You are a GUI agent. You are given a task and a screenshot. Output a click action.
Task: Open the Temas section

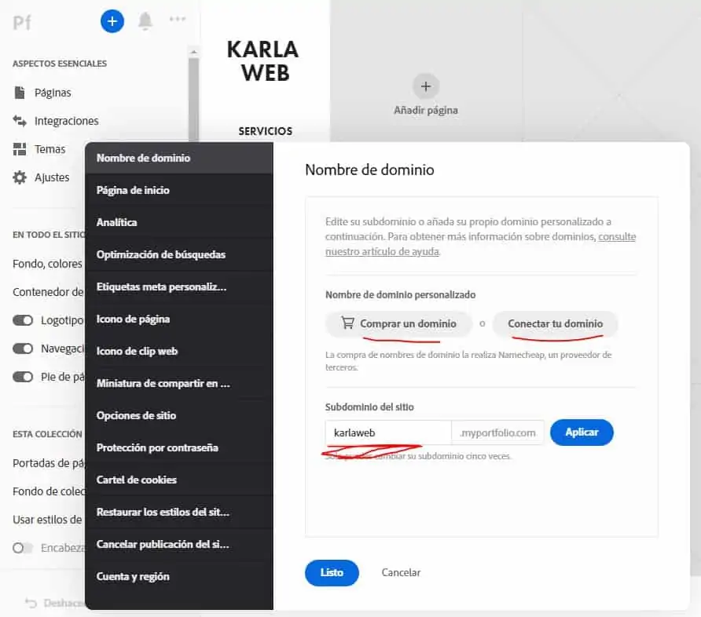point(50,149)
